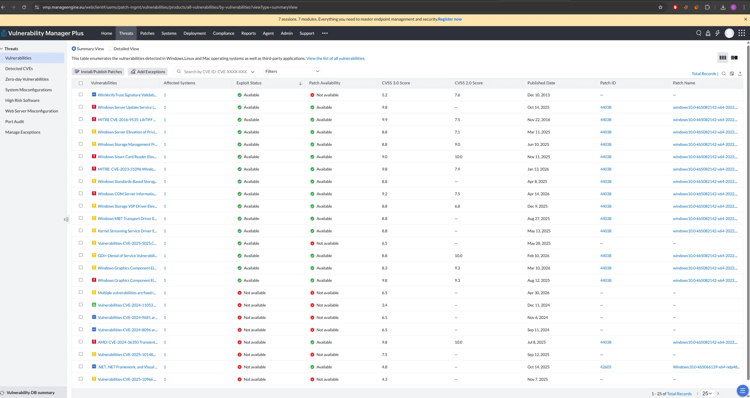750x398 pixels.
Task: Check the Vulnerabilities CVE-2025-10966 row checkbox
Action: click(81, 379)
